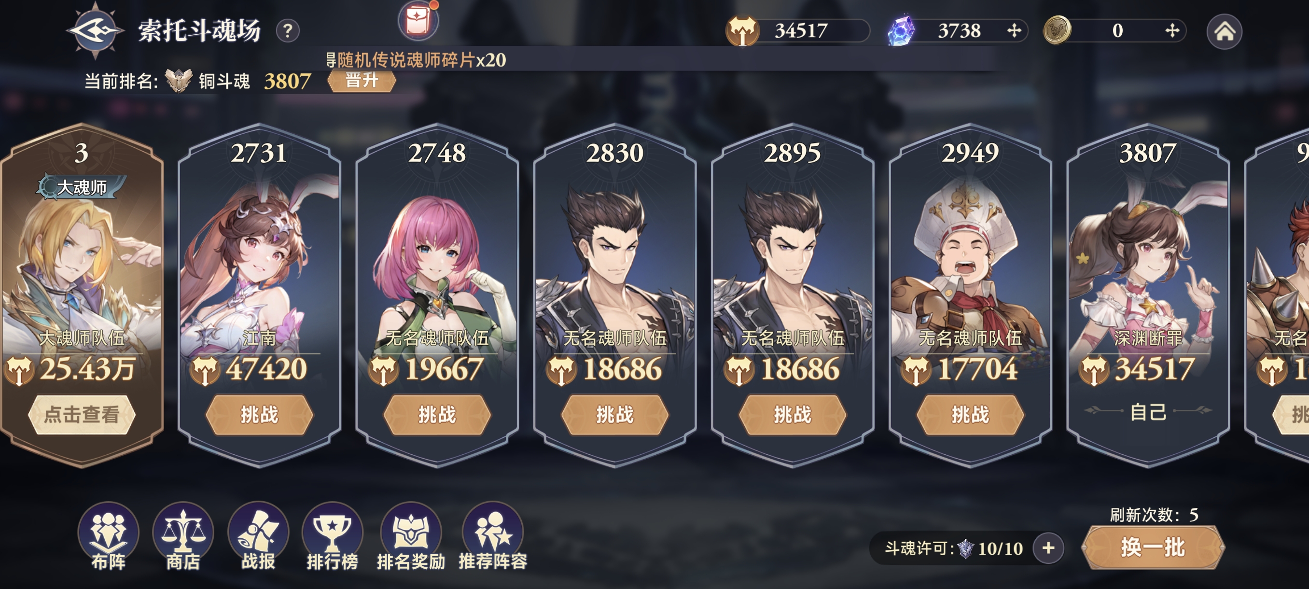Click 点击查看 on 大魂师队伍 card
Screen dimensions: 1309x589
coord(81,415)
